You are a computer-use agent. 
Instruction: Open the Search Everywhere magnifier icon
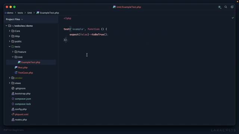coord(226,7)
